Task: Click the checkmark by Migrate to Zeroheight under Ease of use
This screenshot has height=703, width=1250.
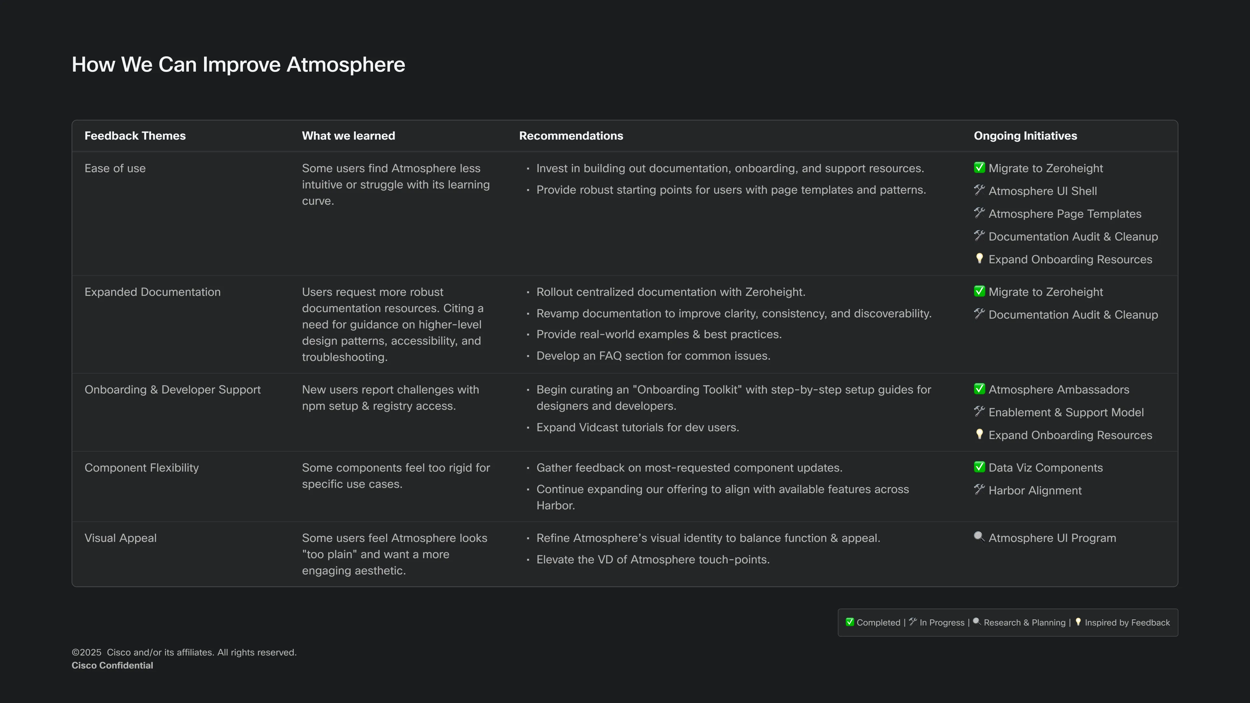Action: tap(979, 167)
